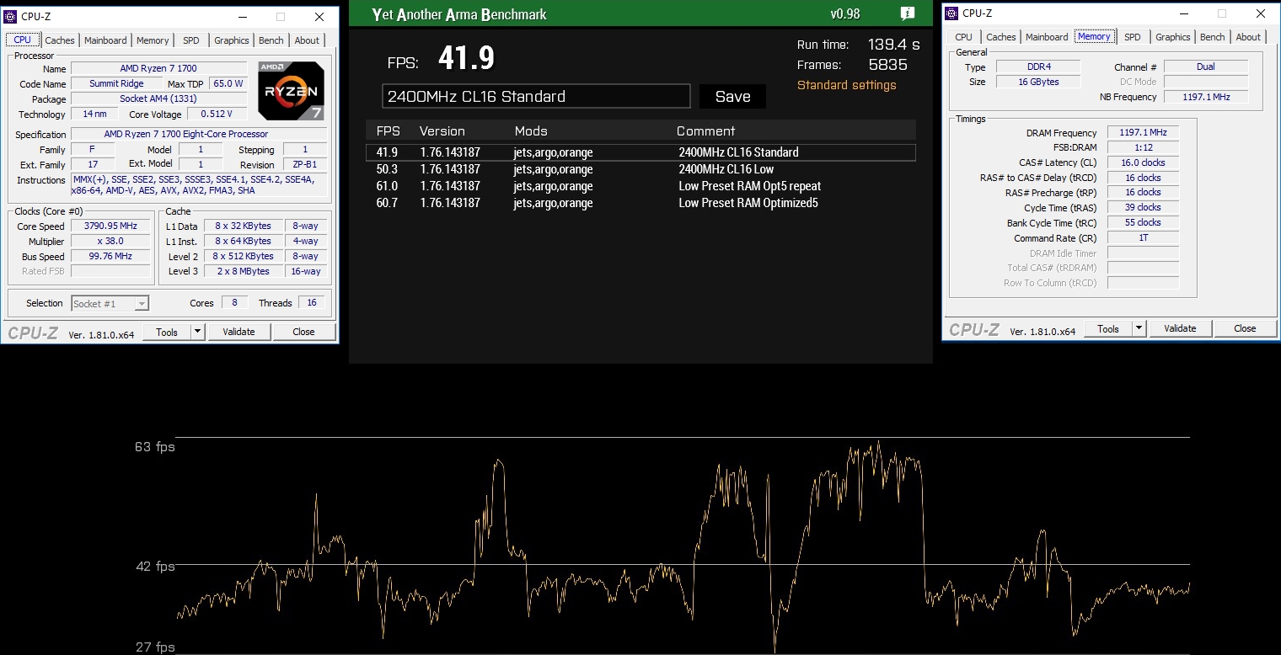Click the Version column header

point(442,131)
